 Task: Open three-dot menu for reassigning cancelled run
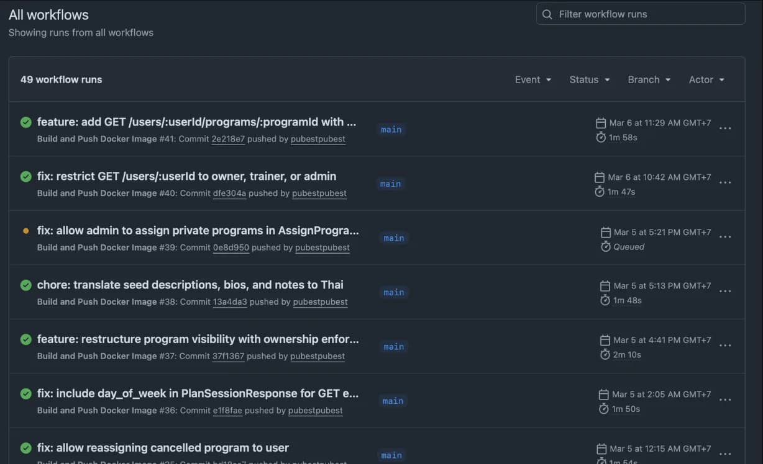click(725, 454)
